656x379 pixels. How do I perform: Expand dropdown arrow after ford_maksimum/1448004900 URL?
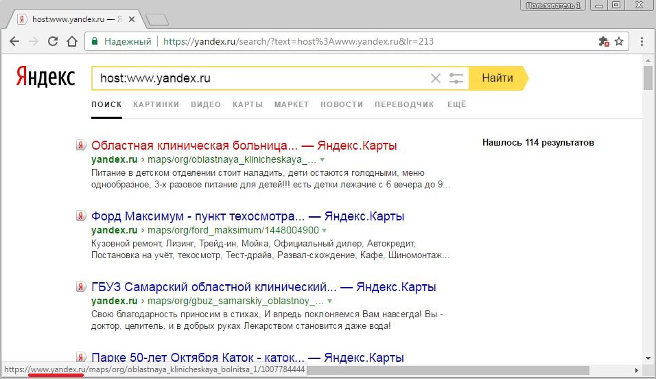325,230
